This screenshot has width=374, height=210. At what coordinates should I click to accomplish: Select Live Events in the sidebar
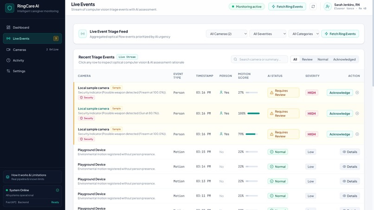click(x=32, y=38)
